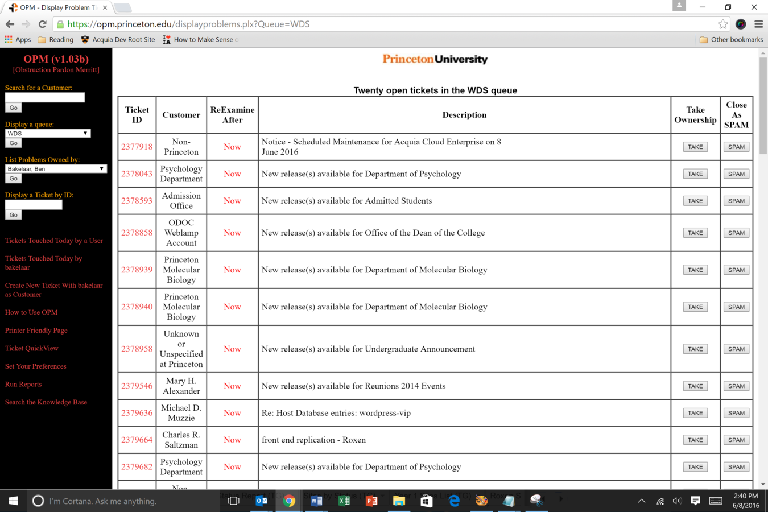Open the Run Reports link

(x=23, y=385)
